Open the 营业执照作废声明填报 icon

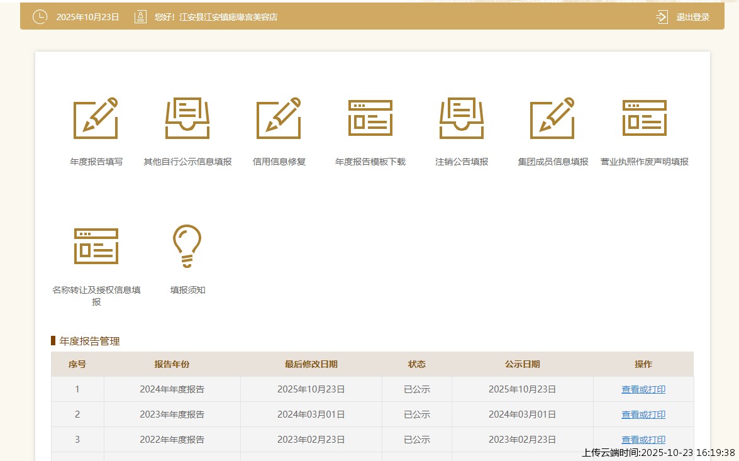pos(644,118)
